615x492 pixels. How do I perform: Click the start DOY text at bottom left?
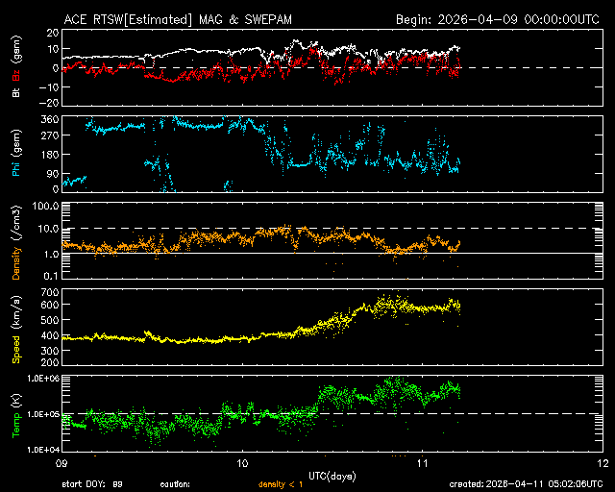[x=92, y=483]
